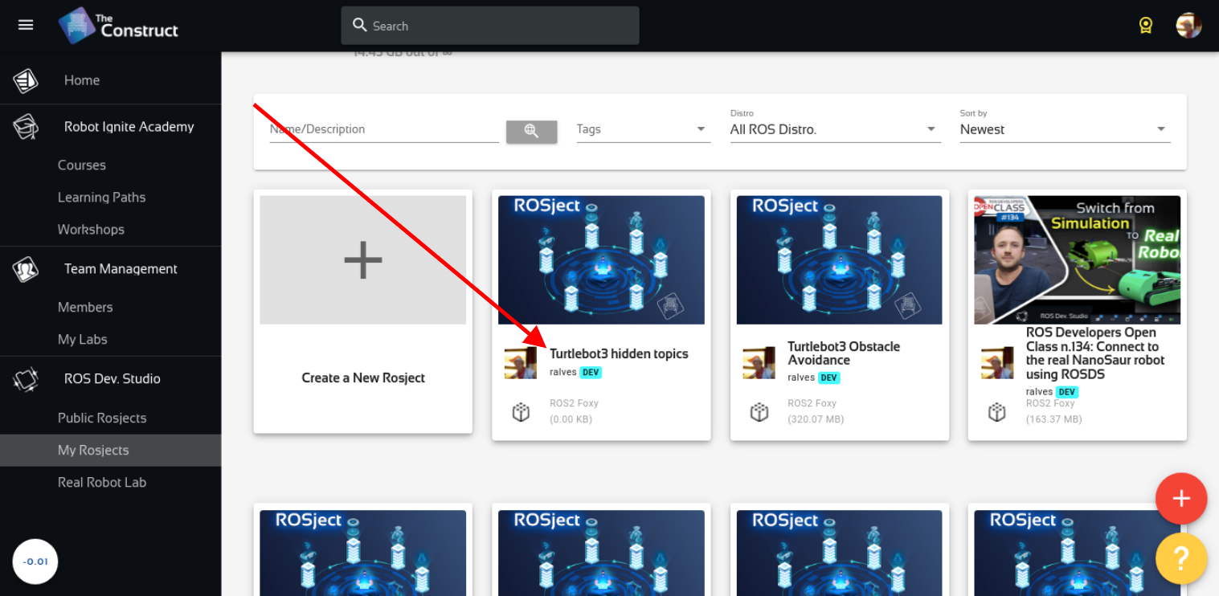
Task: Click the Team Management icon
Action: [x=26, y=269]
